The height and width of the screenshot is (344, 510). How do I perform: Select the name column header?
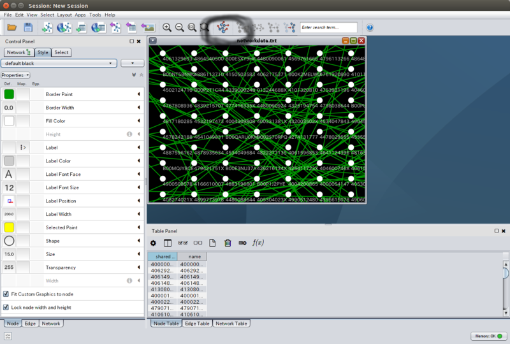point(192,257)
